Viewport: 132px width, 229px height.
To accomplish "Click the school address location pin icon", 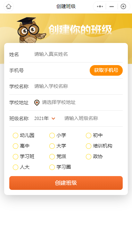I will (x=37, y=103).
